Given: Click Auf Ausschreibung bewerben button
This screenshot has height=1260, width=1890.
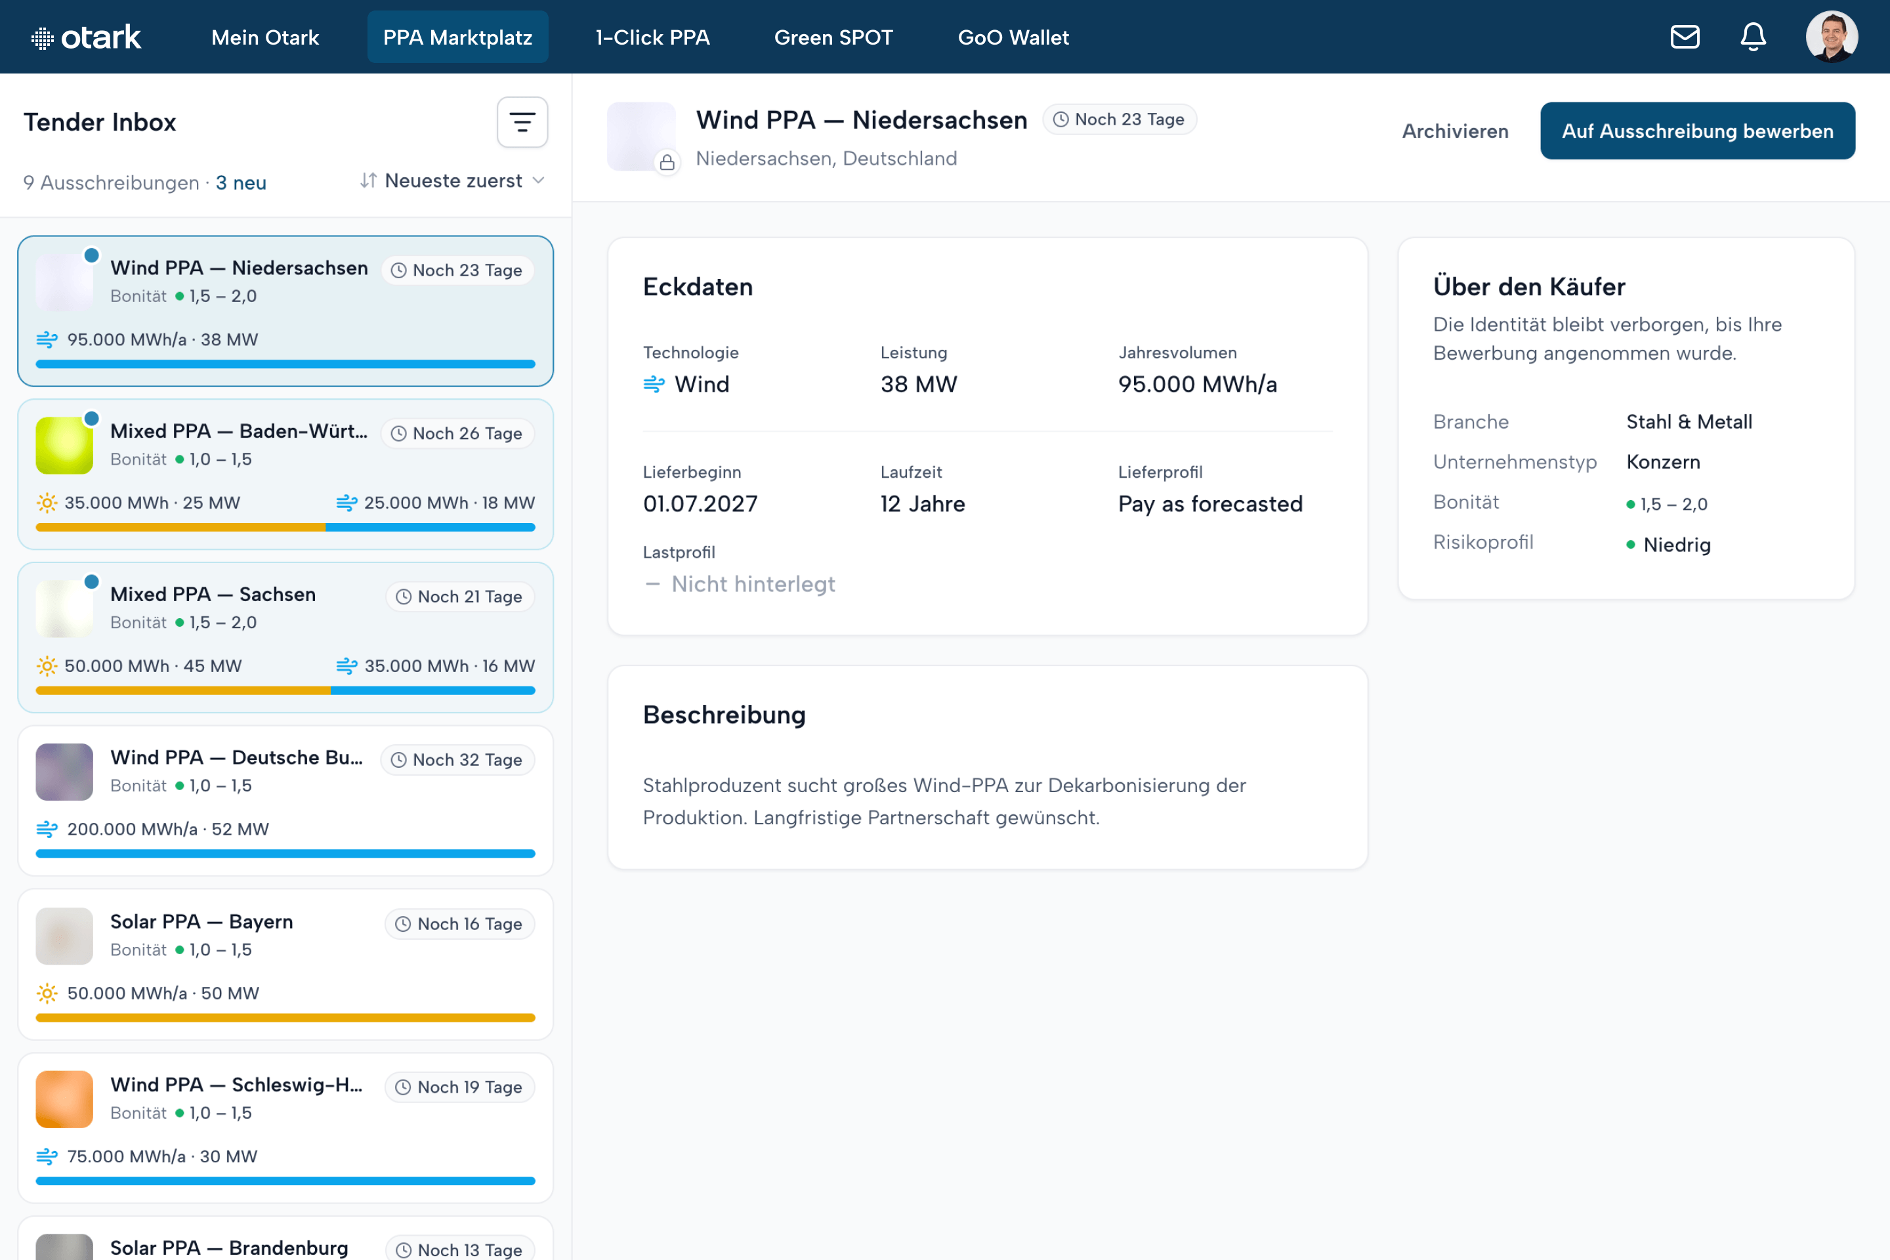Looking at the screenshot, I should click(x=1697, y=131).
